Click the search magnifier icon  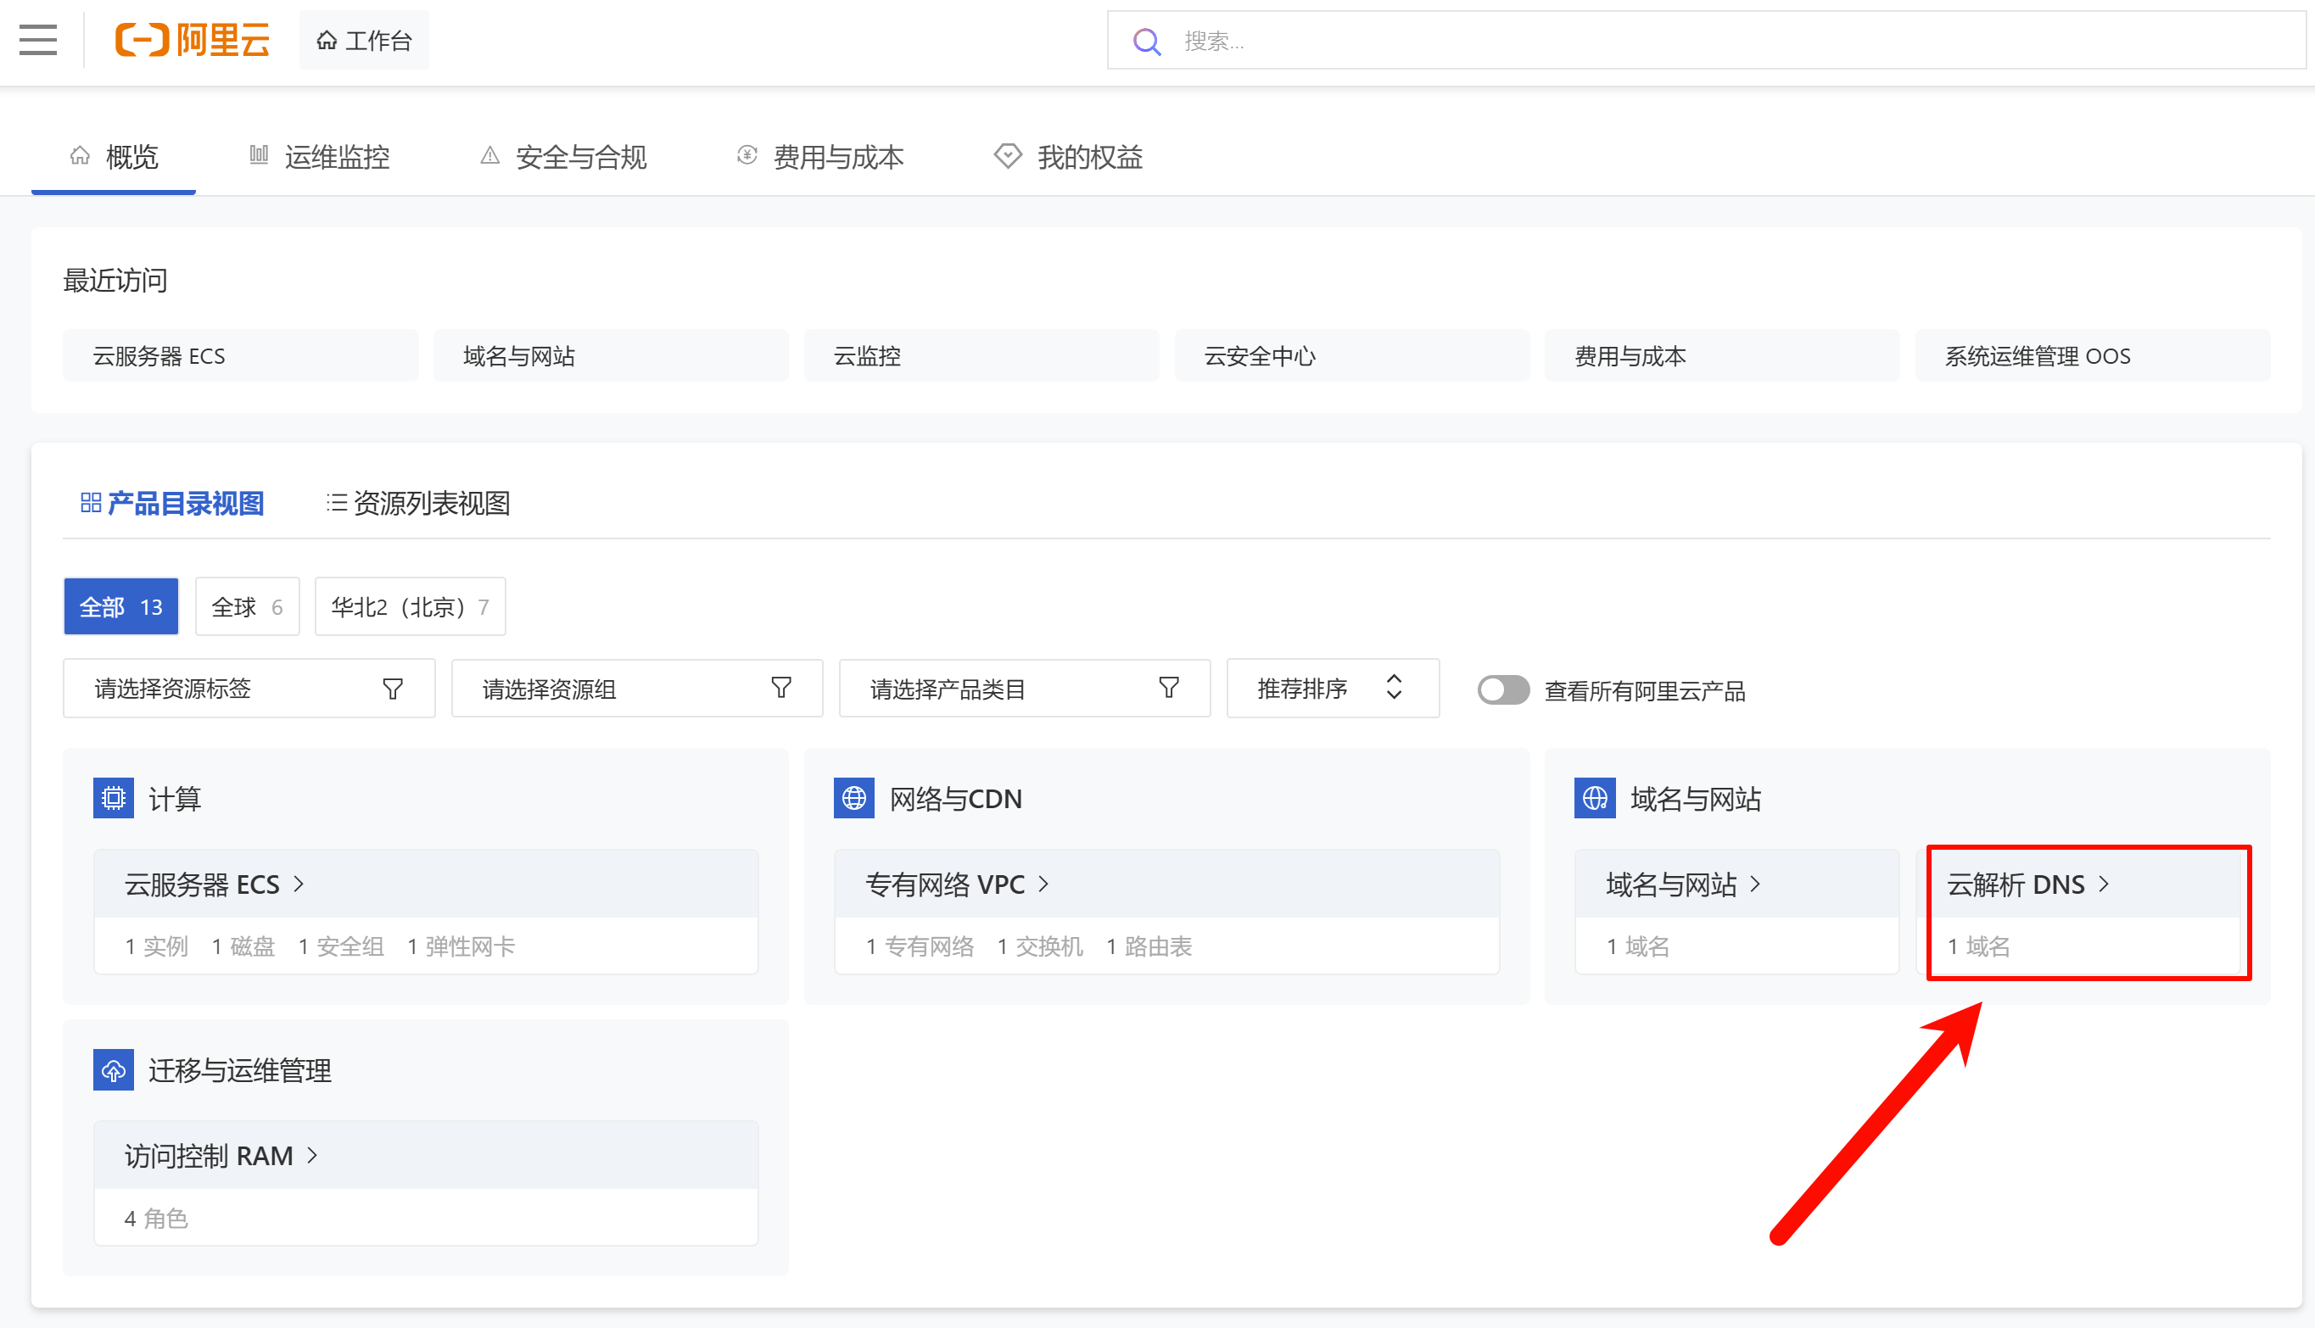click(1146, 41)
